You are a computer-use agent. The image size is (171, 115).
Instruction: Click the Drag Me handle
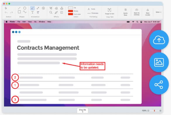tap(82, 111)
